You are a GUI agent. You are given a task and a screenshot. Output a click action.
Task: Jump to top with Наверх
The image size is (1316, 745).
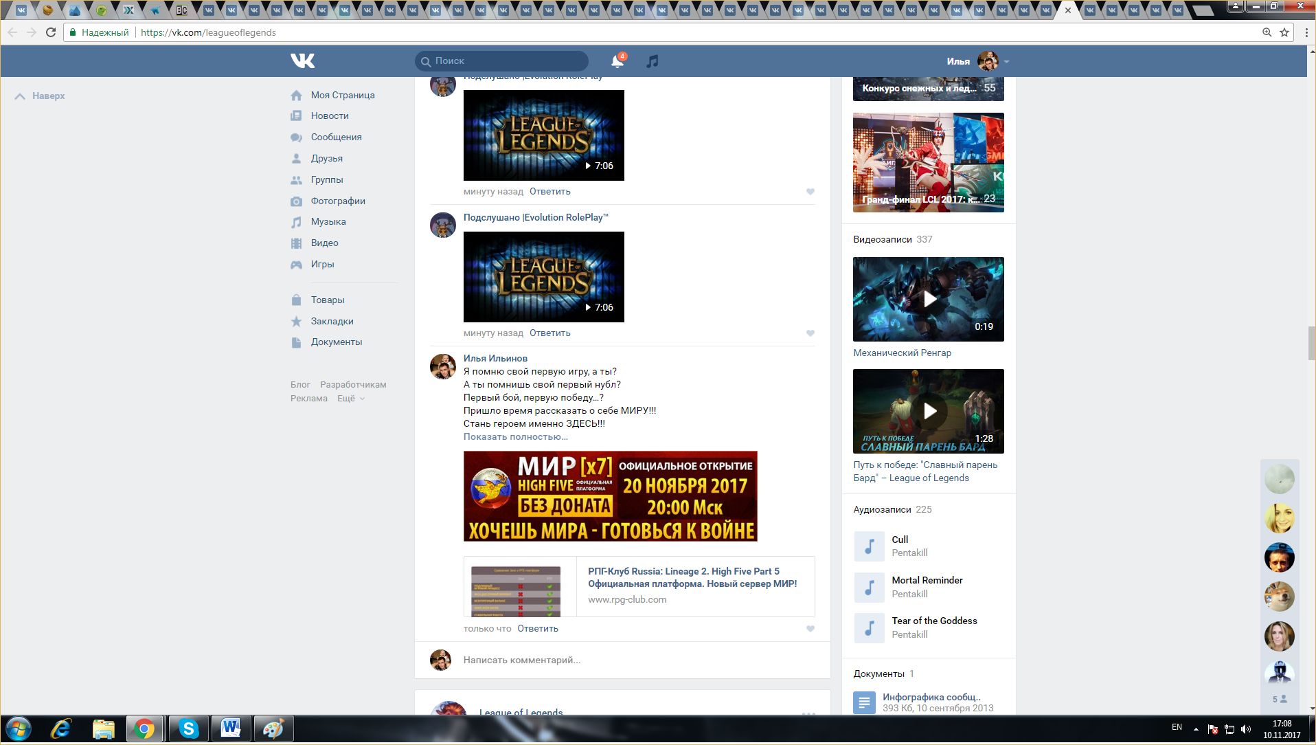pyautogui.click(x=40, y=96)
